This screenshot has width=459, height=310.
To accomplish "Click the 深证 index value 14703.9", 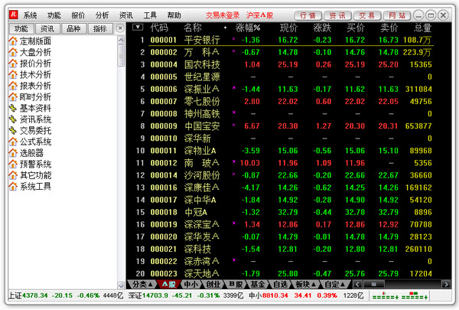I will point(155,295).
